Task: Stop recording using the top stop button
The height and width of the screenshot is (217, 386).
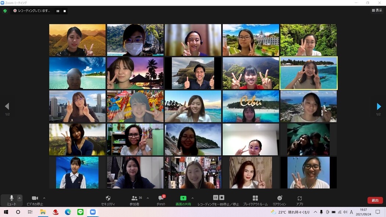Action: (x=65, y=11)
